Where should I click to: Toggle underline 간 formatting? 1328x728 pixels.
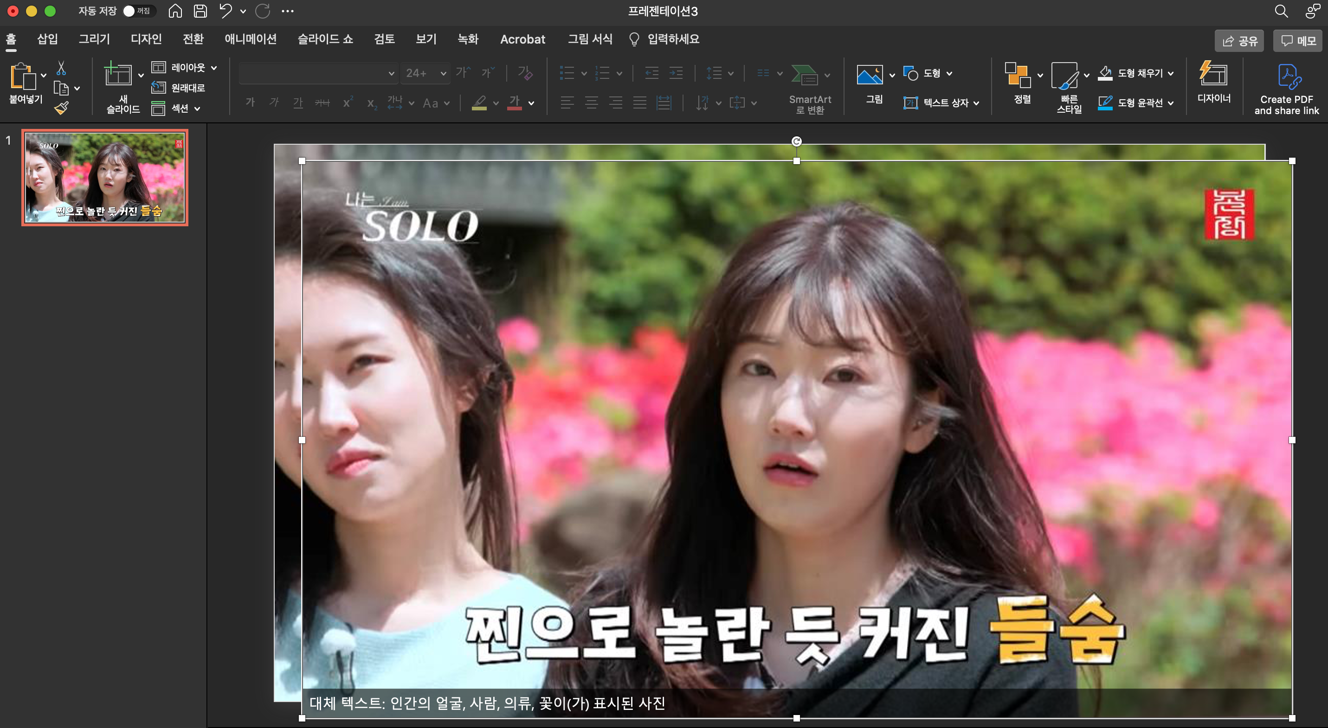pos(298,102)
